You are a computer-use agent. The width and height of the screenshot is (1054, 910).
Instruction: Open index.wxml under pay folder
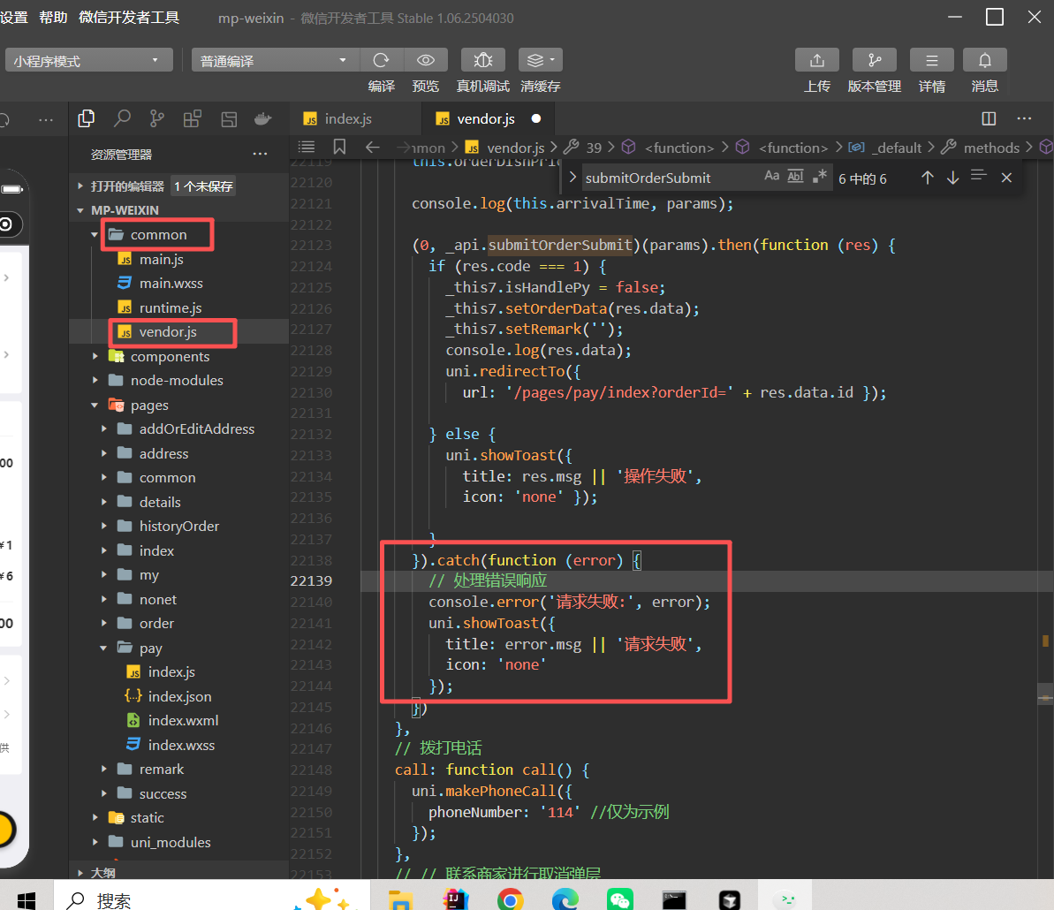(x=183, y=720)
